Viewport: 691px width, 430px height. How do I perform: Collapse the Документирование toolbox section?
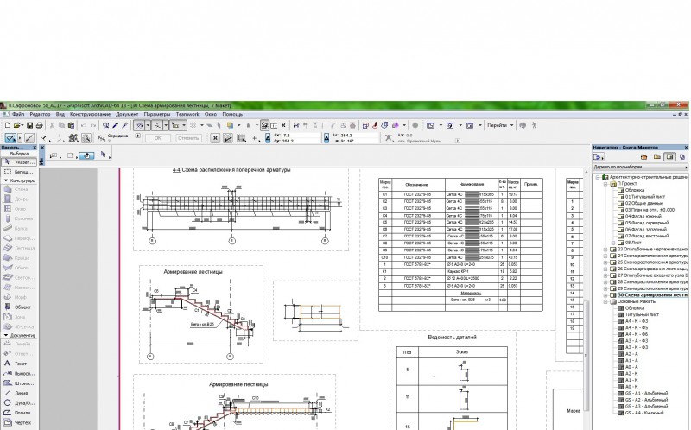(6, 336)
